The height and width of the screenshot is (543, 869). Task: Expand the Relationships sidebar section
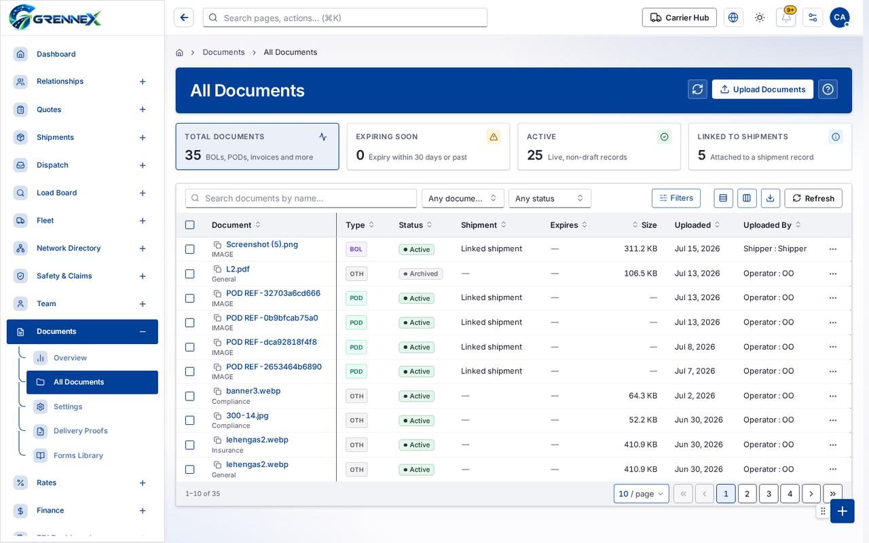(x=143, y=81)
